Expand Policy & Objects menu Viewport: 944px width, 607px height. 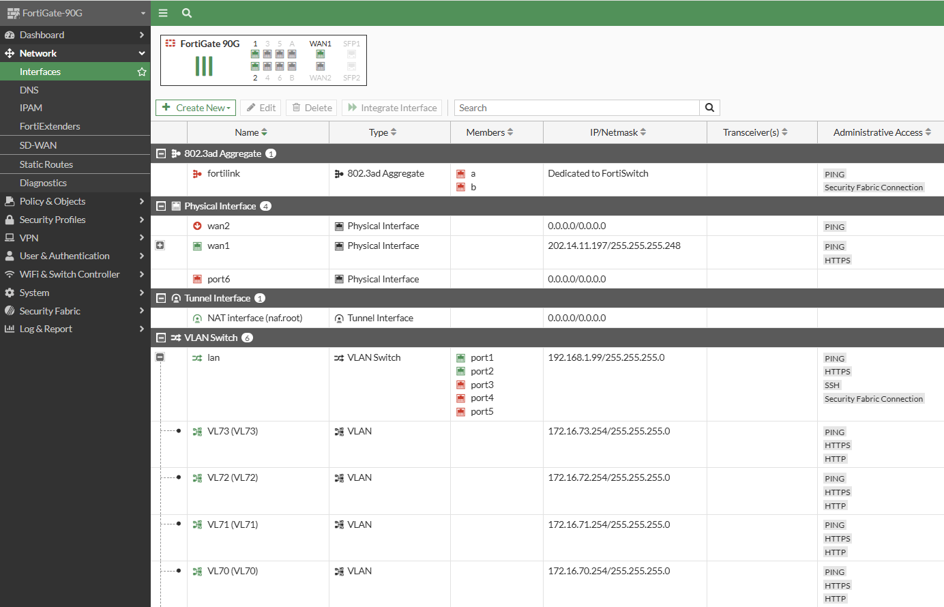point(75,201)
